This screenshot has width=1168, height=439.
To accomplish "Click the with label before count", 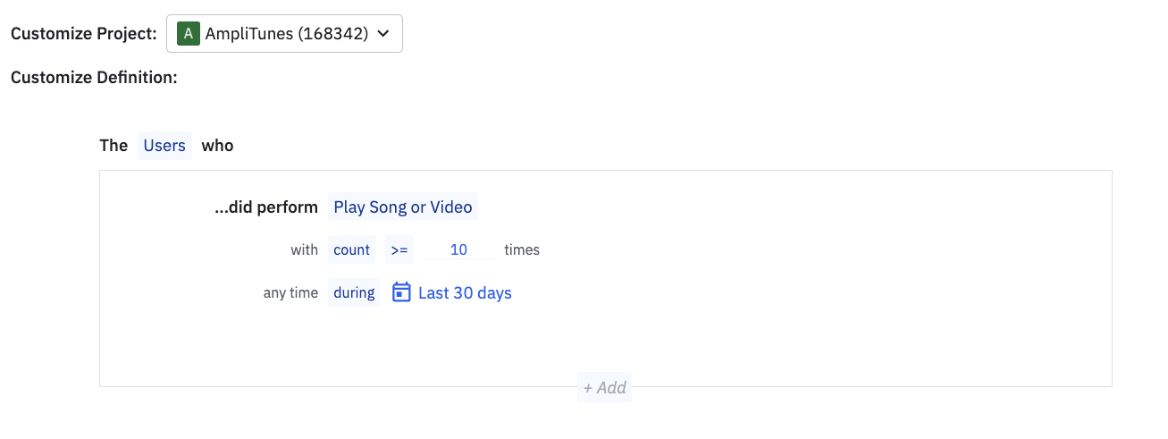I will point(304,250).
